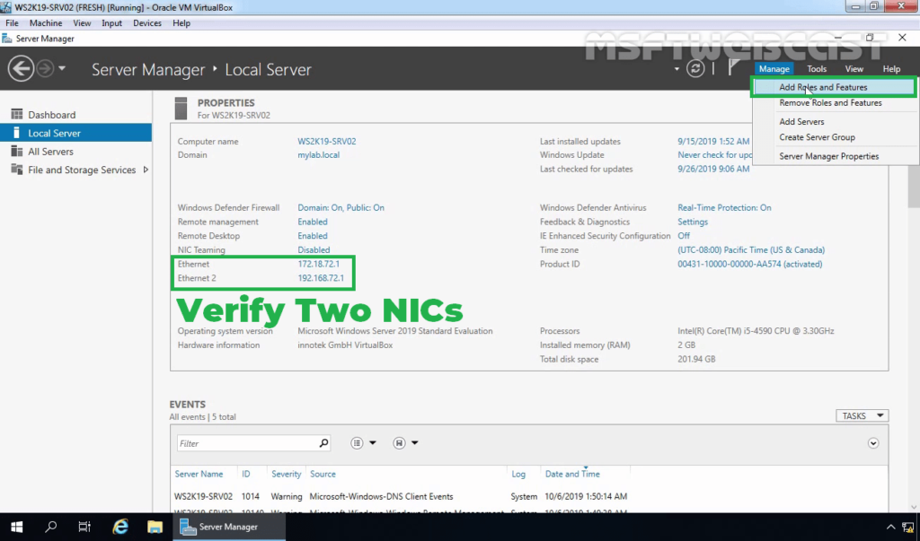The image size is (920, 541).
Task: Open the Events TASKS dropdown
Action: 862,415
